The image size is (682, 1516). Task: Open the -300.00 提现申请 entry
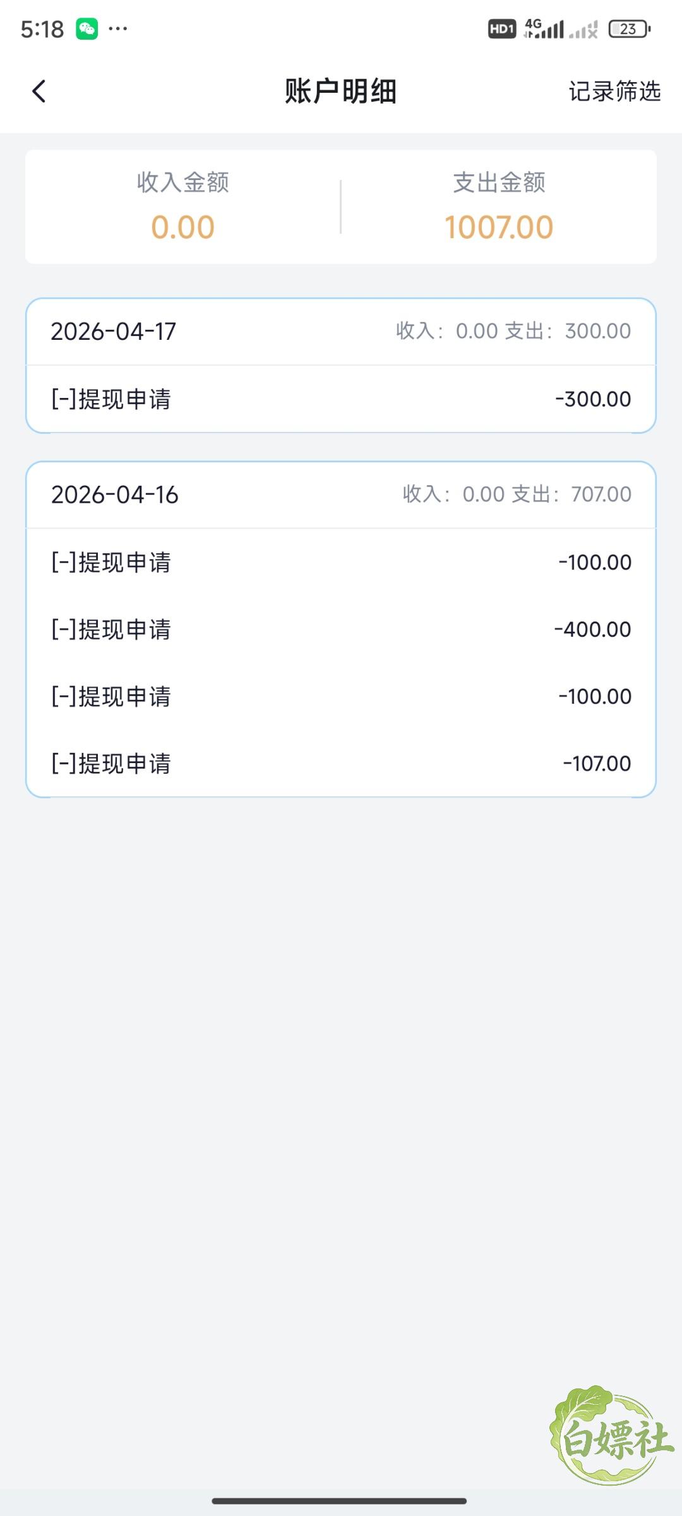tap(341, 399)
